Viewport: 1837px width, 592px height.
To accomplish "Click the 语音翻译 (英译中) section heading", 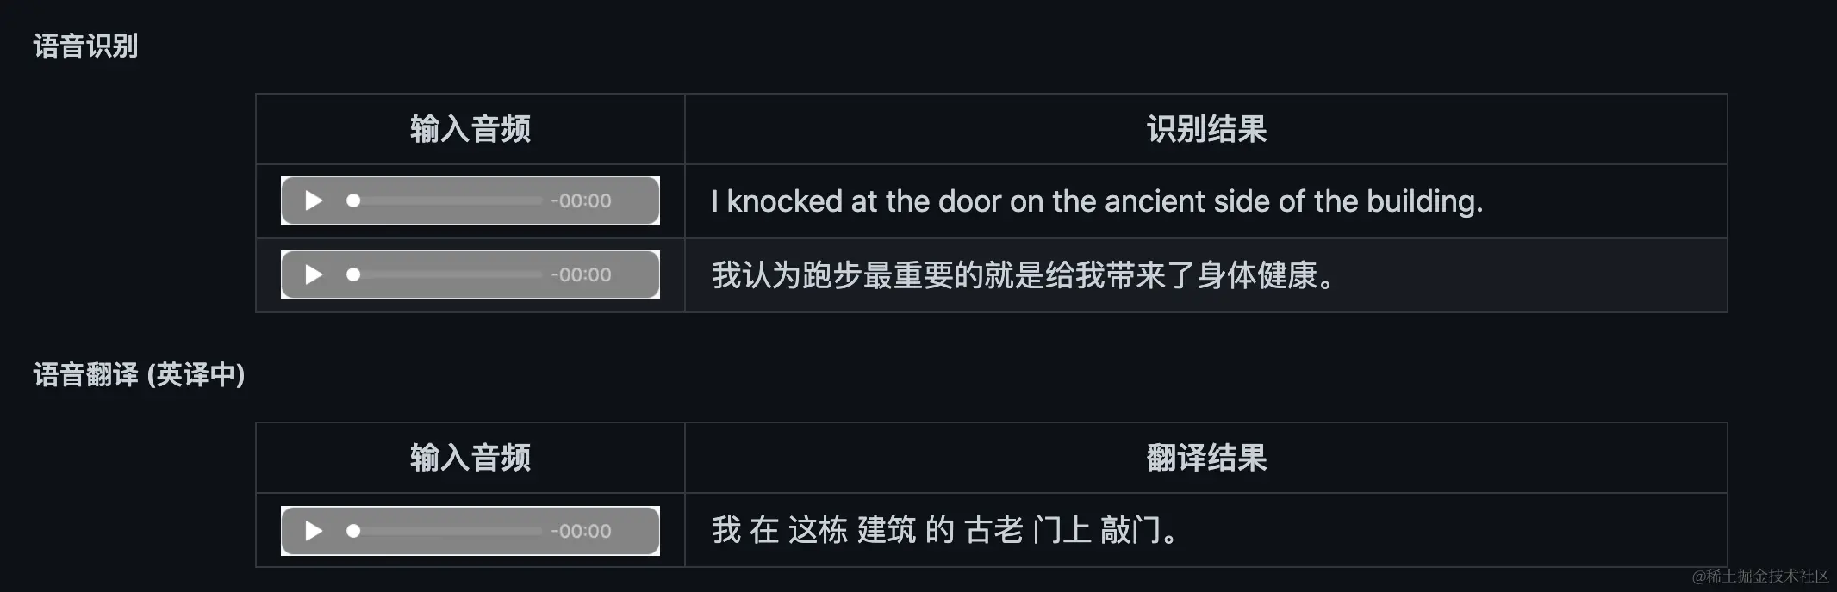I will [139, 374].
